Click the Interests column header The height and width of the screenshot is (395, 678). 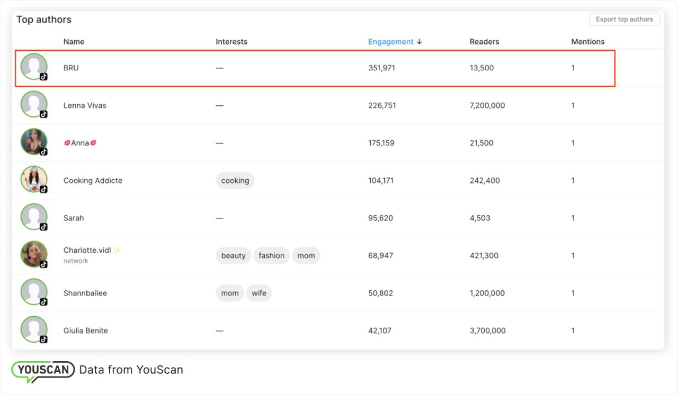[x=231, y=42]
